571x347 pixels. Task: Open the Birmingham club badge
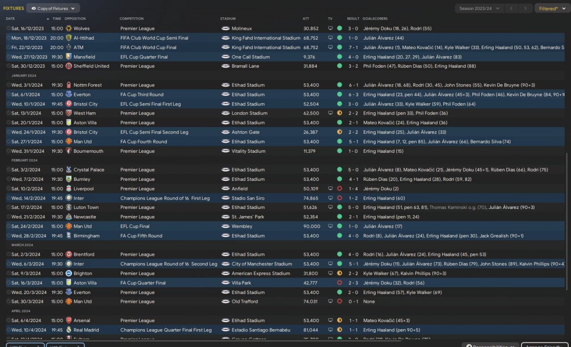tap(69, 236)
